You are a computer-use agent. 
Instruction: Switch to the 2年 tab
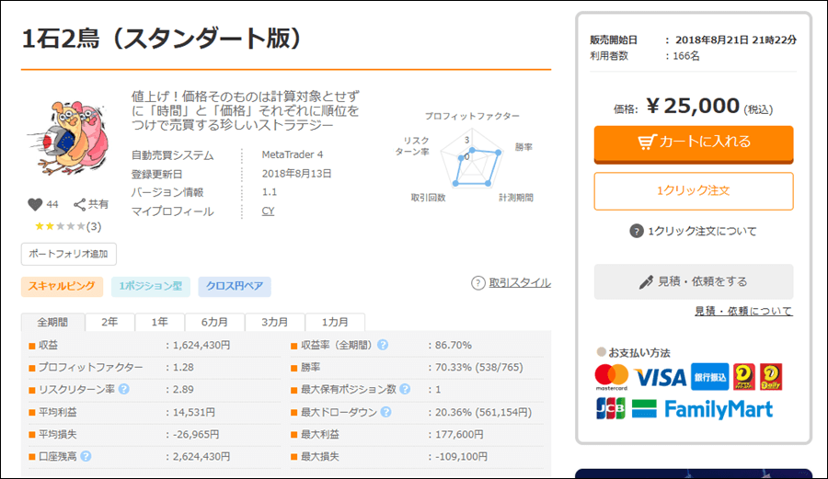[x=109, y=323]
